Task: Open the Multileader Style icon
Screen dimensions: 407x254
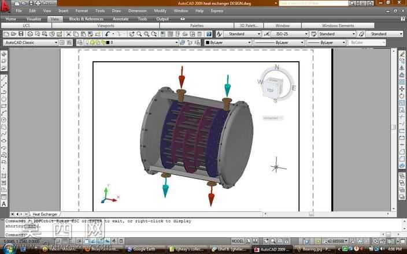Action: pyautogui.click(x=361, y=34)
